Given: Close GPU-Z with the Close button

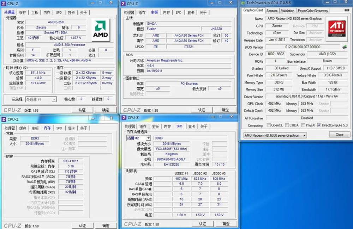Looking at the screenshot, I should tap(340, 135).
